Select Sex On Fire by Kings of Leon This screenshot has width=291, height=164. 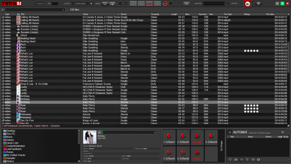144,121
